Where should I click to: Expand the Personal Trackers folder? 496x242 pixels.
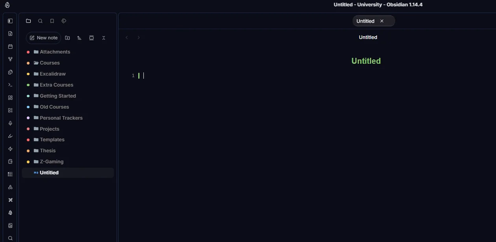click(x=68, y=118)
